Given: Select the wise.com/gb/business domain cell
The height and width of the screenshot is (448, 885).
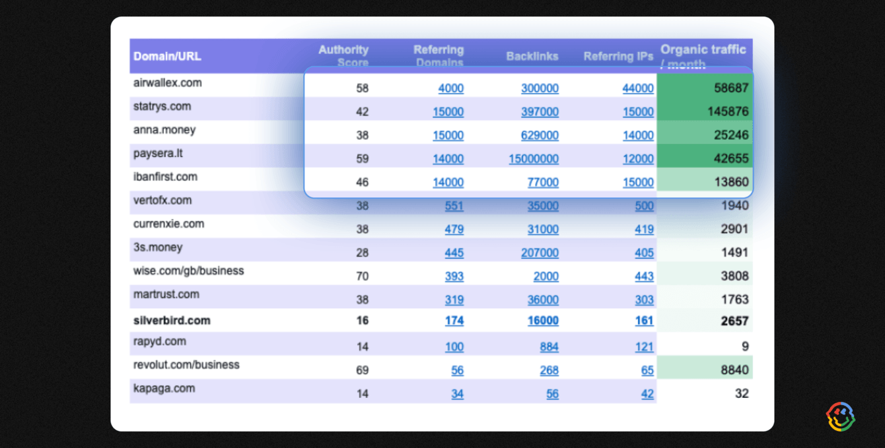Looking at the screenshot, I should point(189,271).
